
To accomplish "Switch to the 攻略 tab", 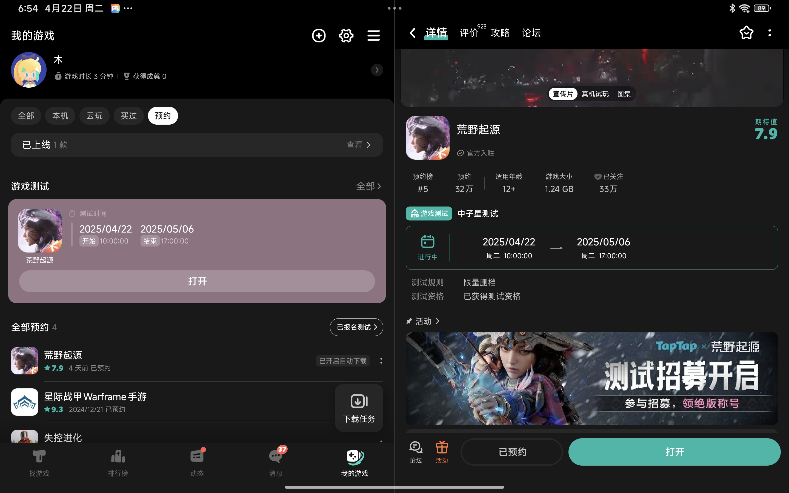I will point(500,33).
